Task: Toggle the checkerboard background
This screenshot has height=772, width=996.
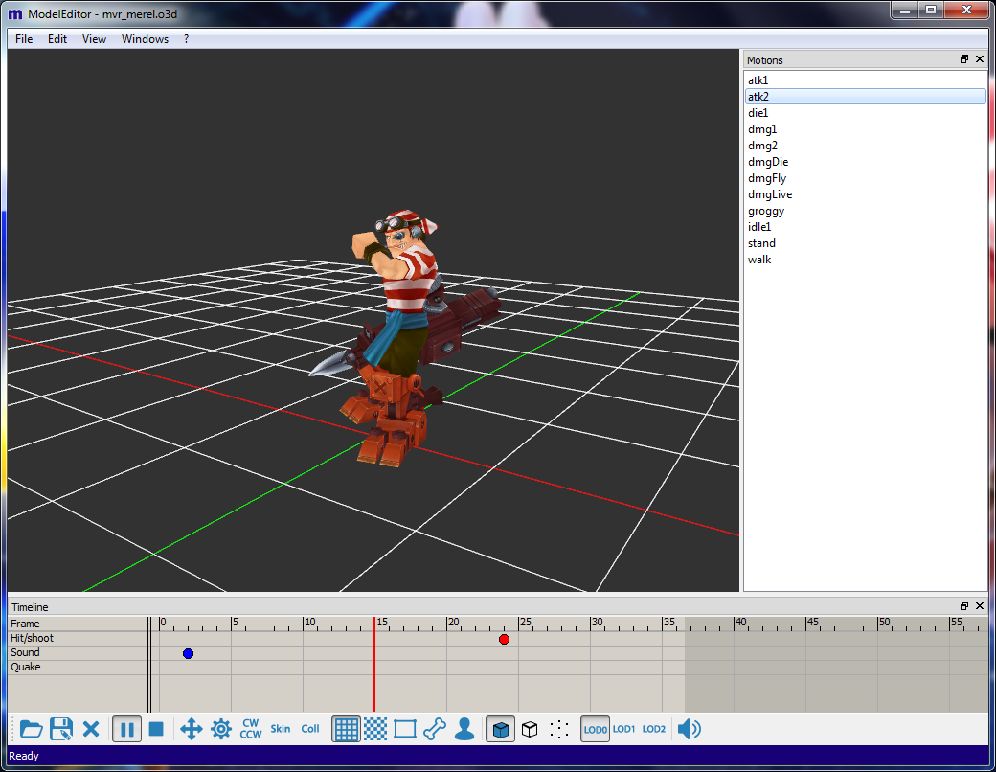Action: pos(375,729)
